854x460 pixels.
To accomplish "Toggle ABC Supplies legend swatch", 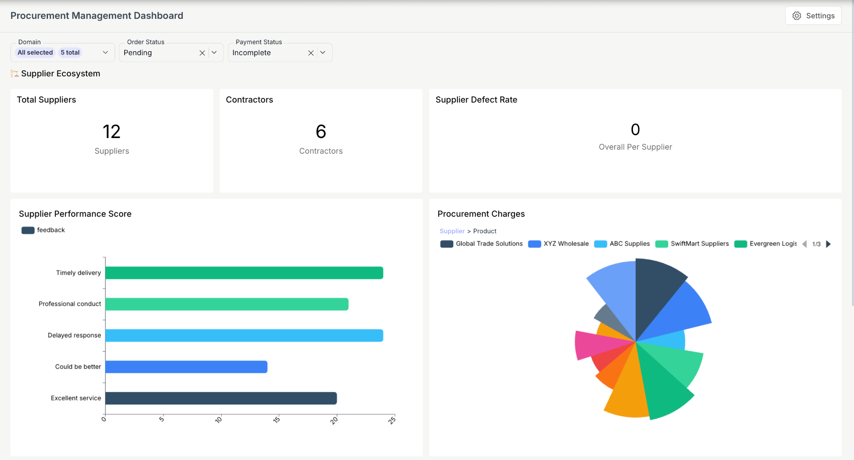I will (600, 244).
